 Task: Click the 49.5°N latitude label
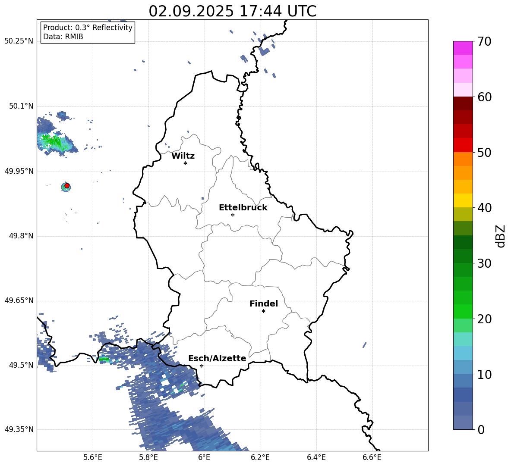[21, 365]
